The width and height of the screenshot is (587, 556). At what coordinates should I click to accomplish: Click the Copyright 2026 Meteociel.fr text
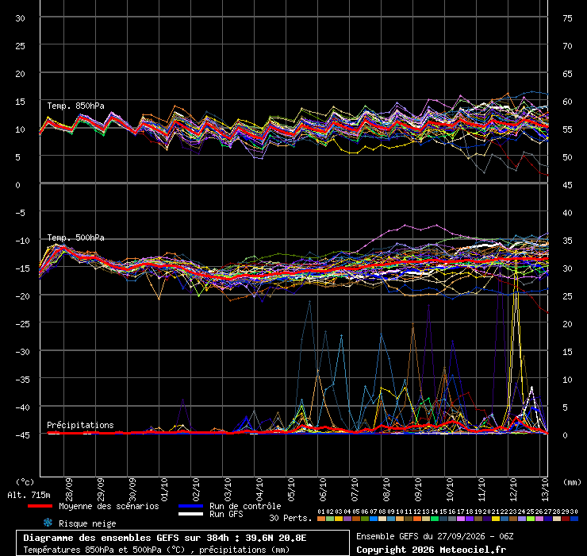(x=431, y=550)
